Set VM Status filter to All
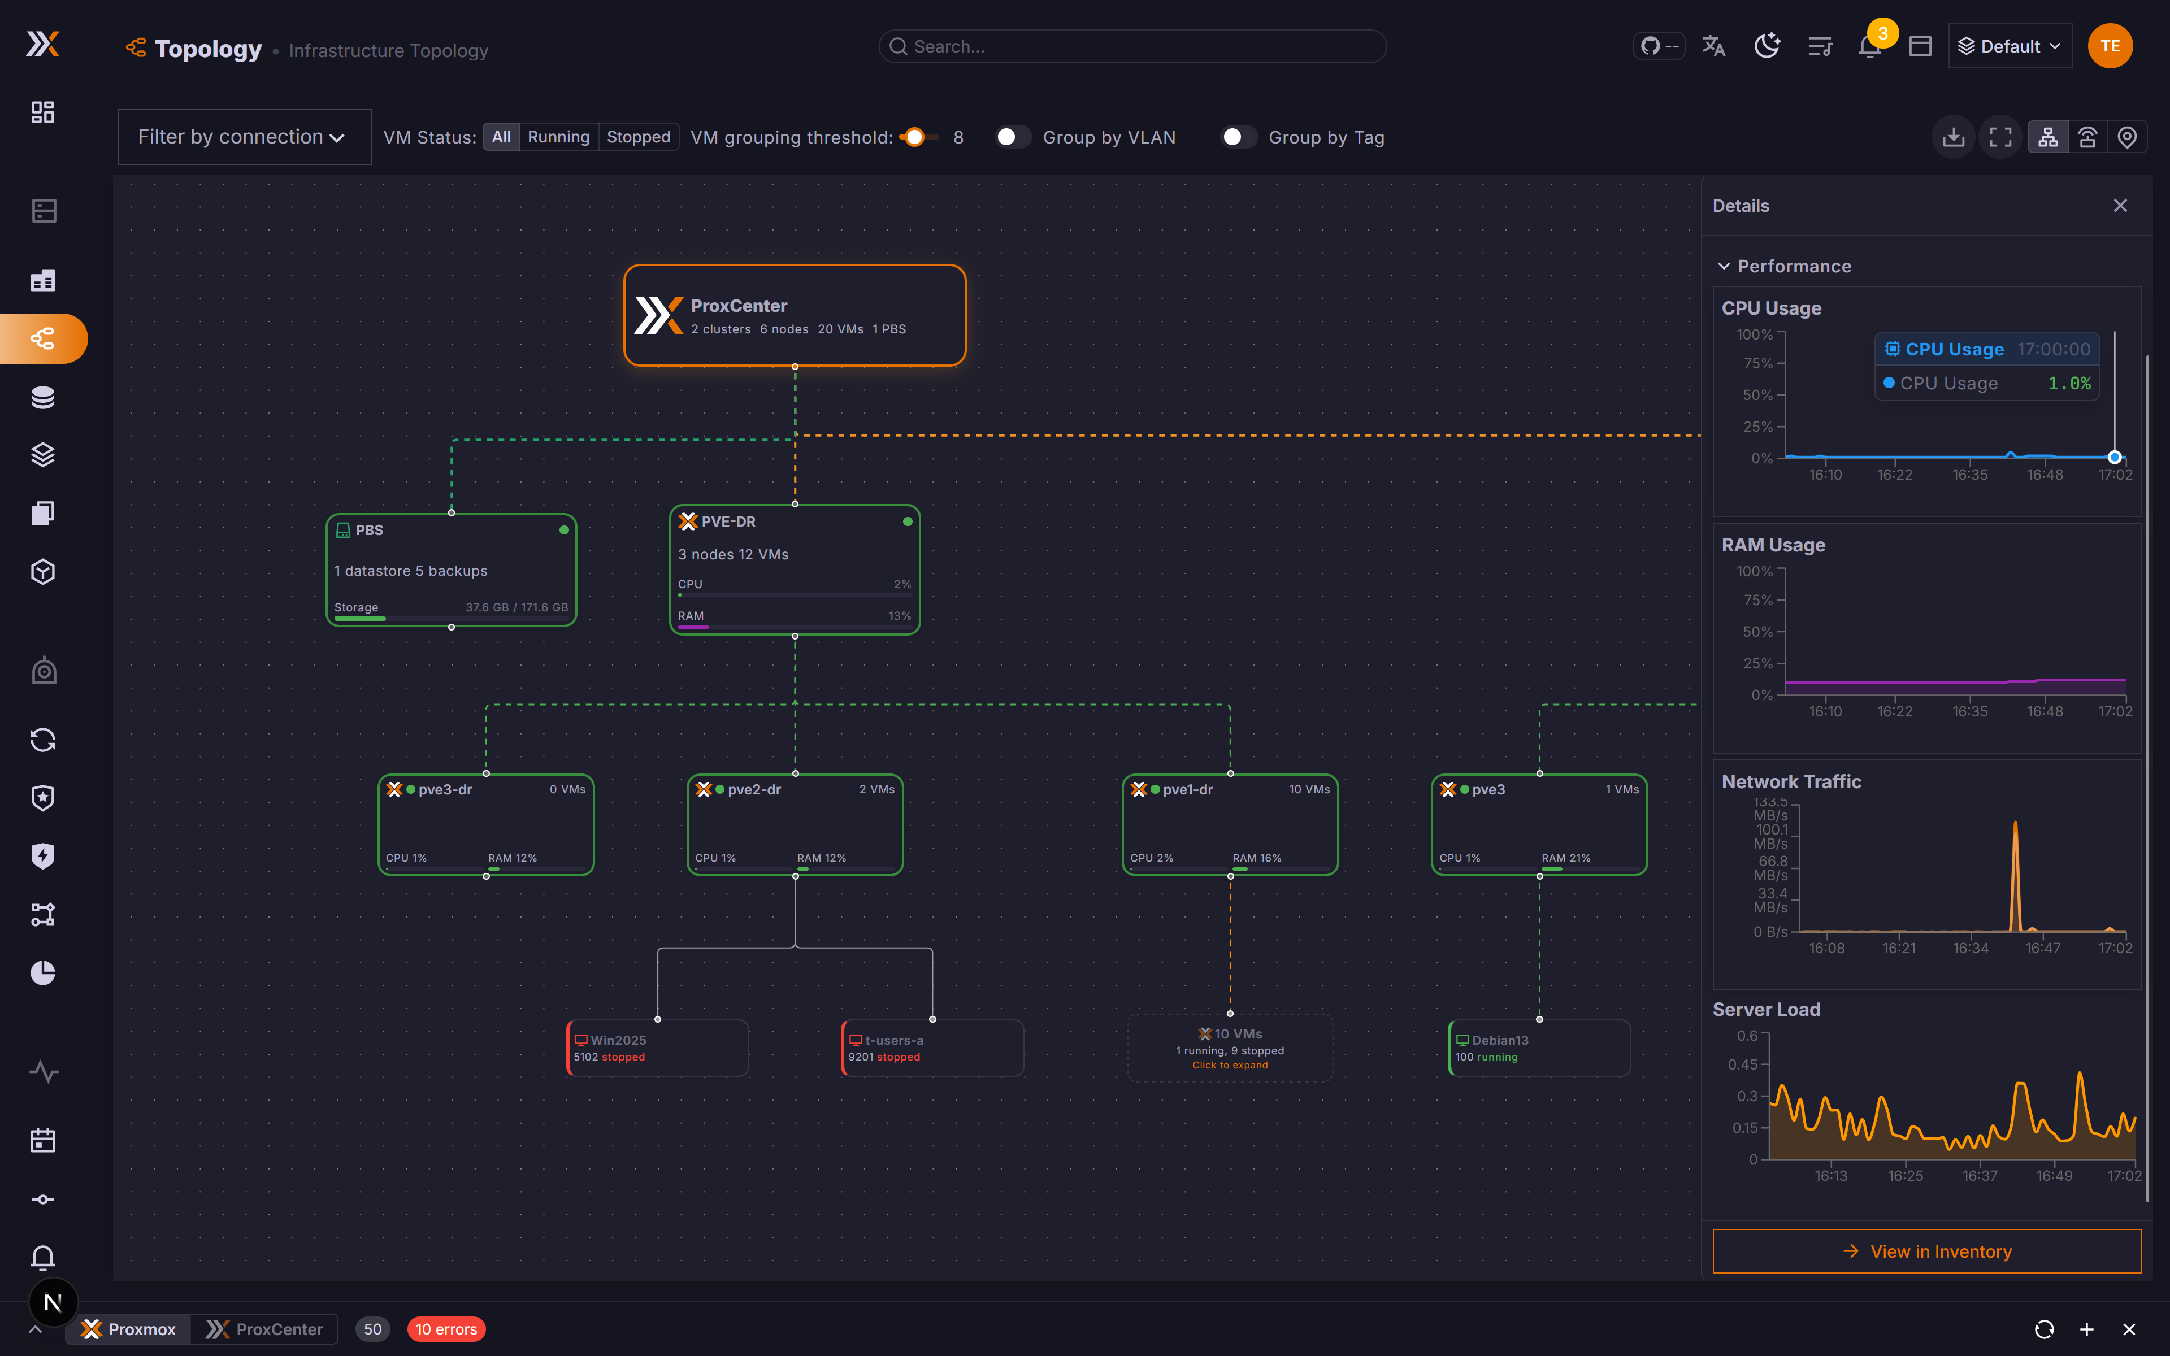This screenshot has width=2170, height=1356. pos(501,137)
